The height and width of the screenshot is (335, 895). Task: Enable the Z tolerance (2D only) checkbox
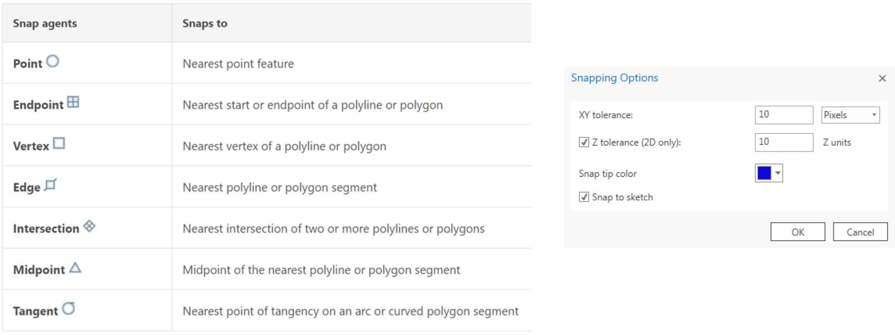pyautogui.click(x=584, y=142)
